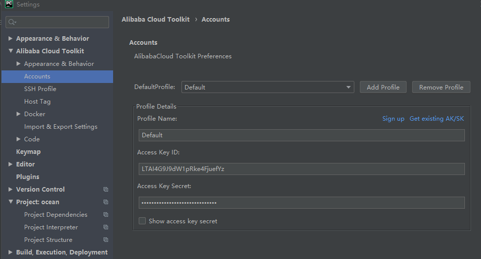481x259 pixels.
Task: Select SSH Profile in the settings tree
Action: pyautogui.click(x=40, y=89)
